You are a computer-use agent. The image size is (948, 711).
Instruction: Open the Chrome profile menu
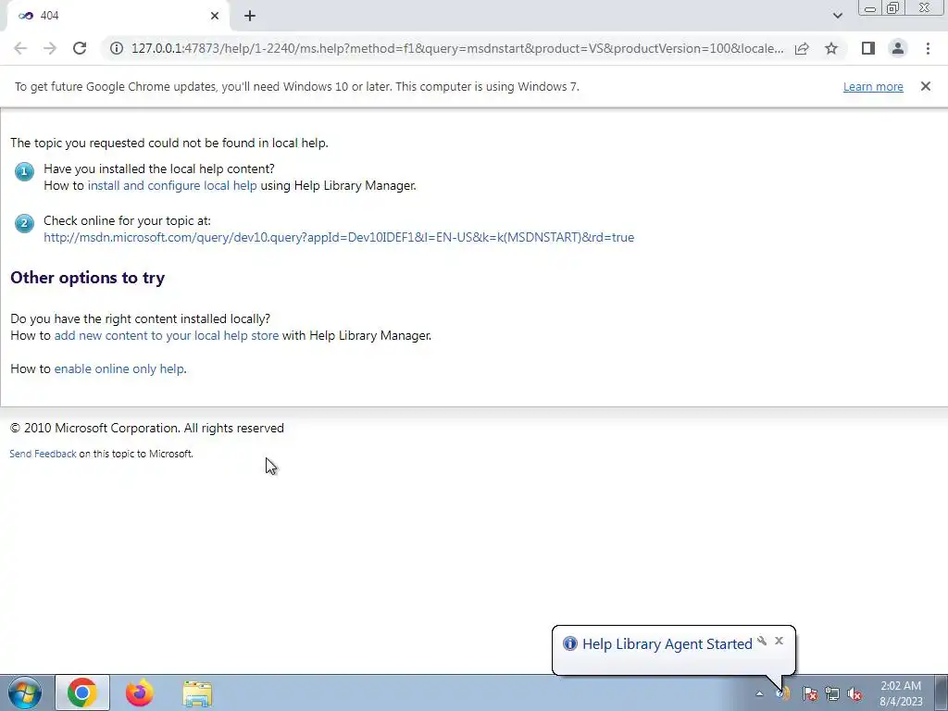point(898,48)
